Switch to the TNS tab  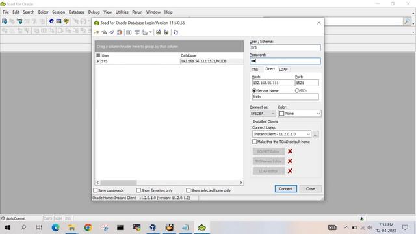(255, 70)
